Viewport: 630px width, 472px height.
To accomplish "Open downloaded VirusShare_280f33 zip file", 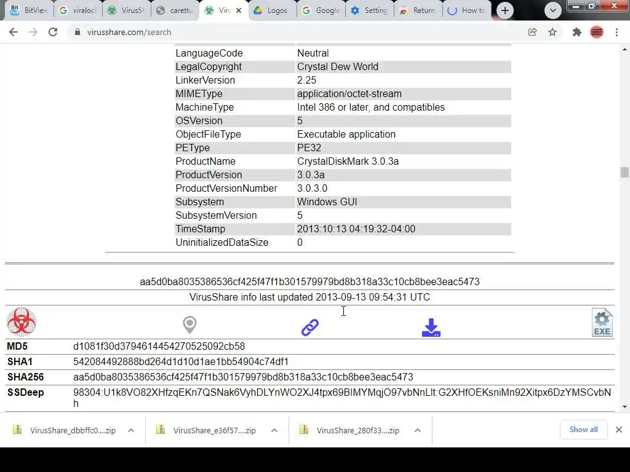I will point(349,430).
